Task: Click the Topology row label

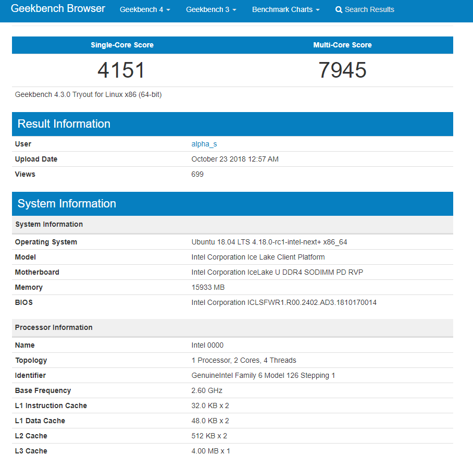Action: click(31, 361)
